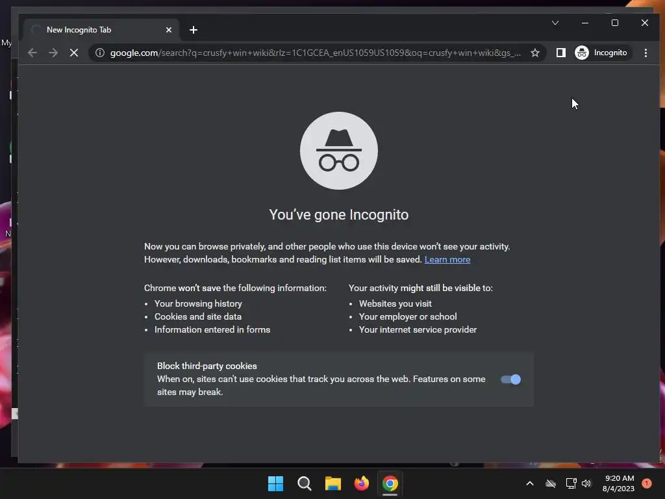Toggle Block third-party cookies switch
This screenshot has height=499, width=665.
point(510,379)
